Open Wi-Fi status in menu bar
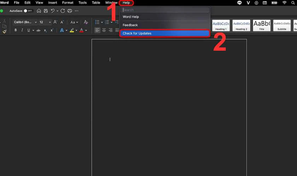297x176 pixels. pos(284,3)
